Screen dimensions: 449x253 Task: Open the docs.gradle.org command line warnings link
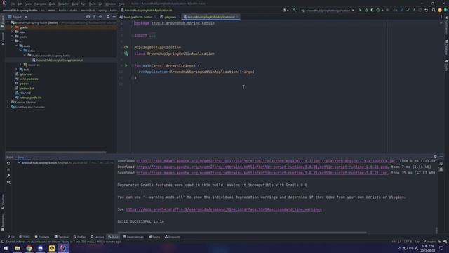pos(224,209)
